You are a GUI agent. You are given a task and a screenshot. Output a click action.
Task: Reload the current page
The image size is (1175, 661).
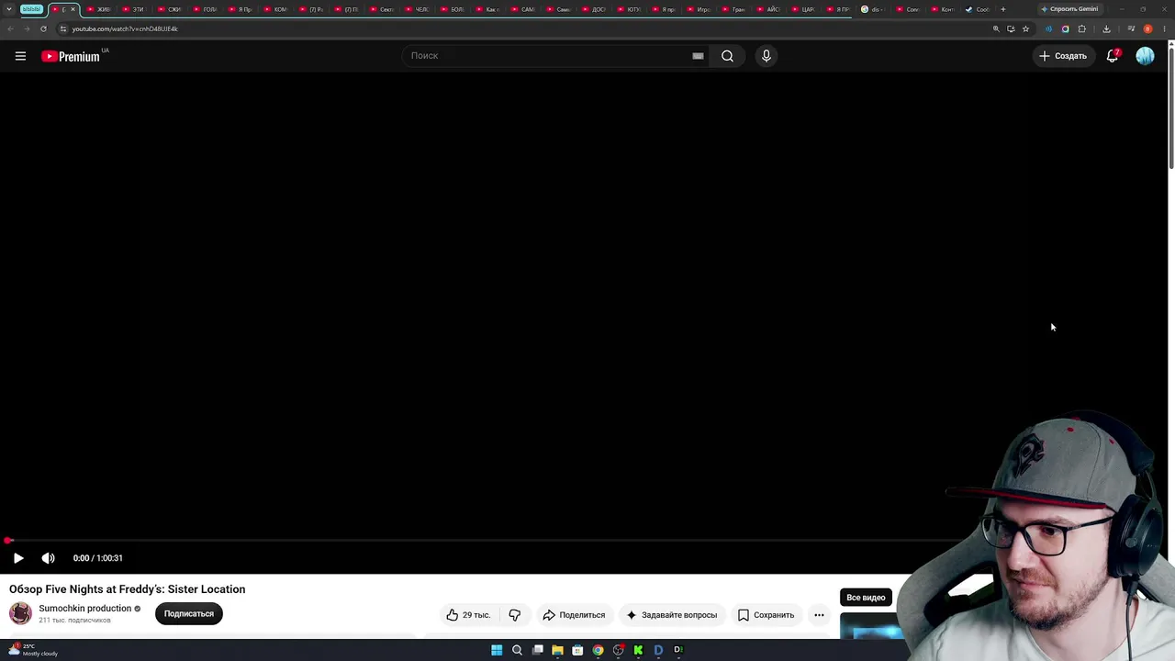coord(43,28)
